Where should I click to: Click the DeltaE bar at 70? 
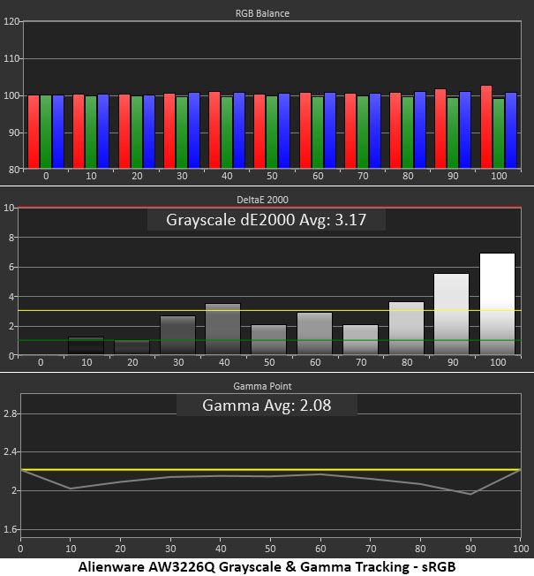click(360, 340)
